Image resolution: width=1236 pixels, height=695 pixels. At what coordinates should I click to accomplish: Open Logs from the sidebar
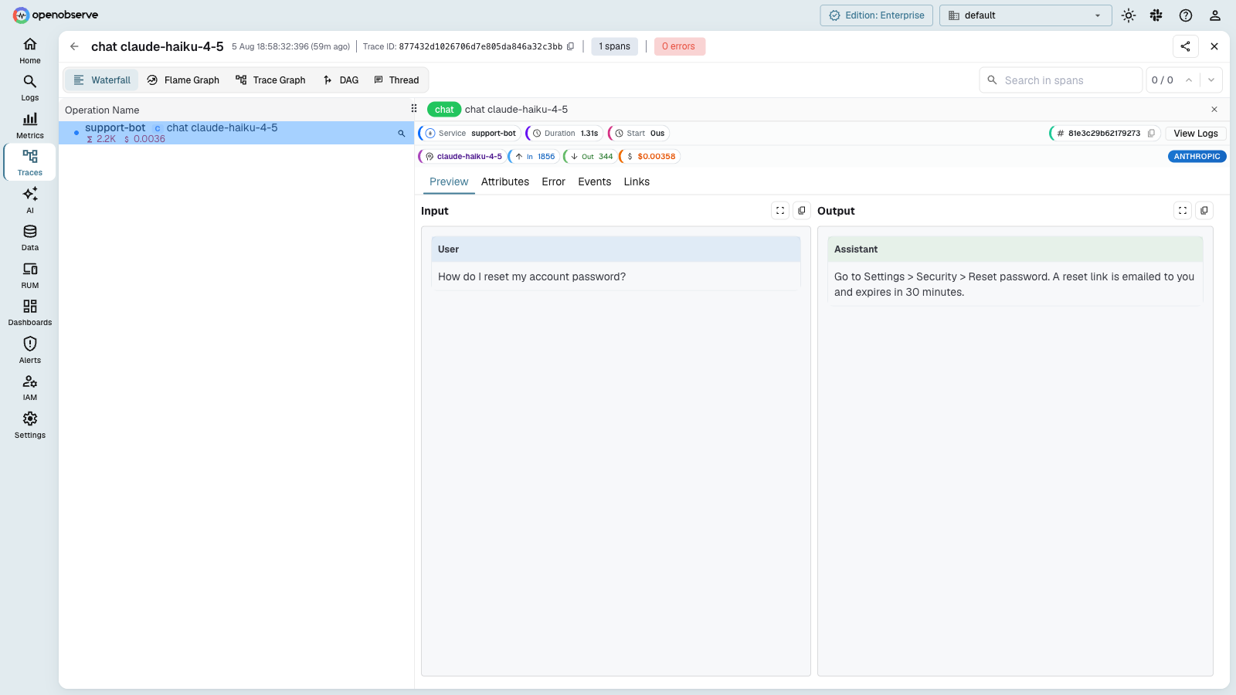pyautogui.click(x=30, y=88)
